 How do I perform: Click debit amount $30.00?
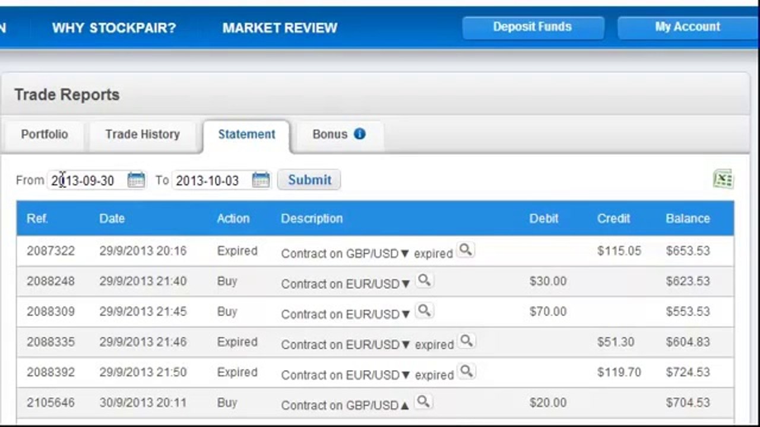[x=547, y=281]
